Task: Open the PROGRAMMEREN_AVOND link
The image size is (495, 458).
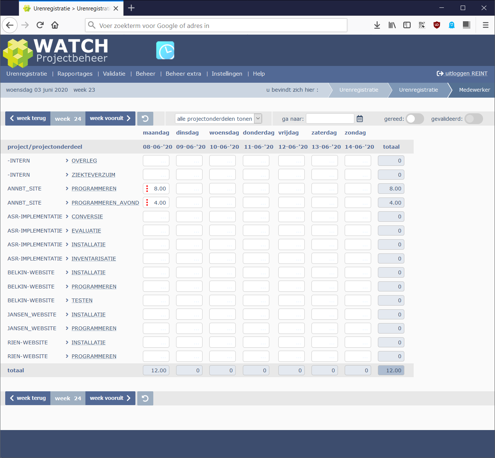Action: [105, 203]
